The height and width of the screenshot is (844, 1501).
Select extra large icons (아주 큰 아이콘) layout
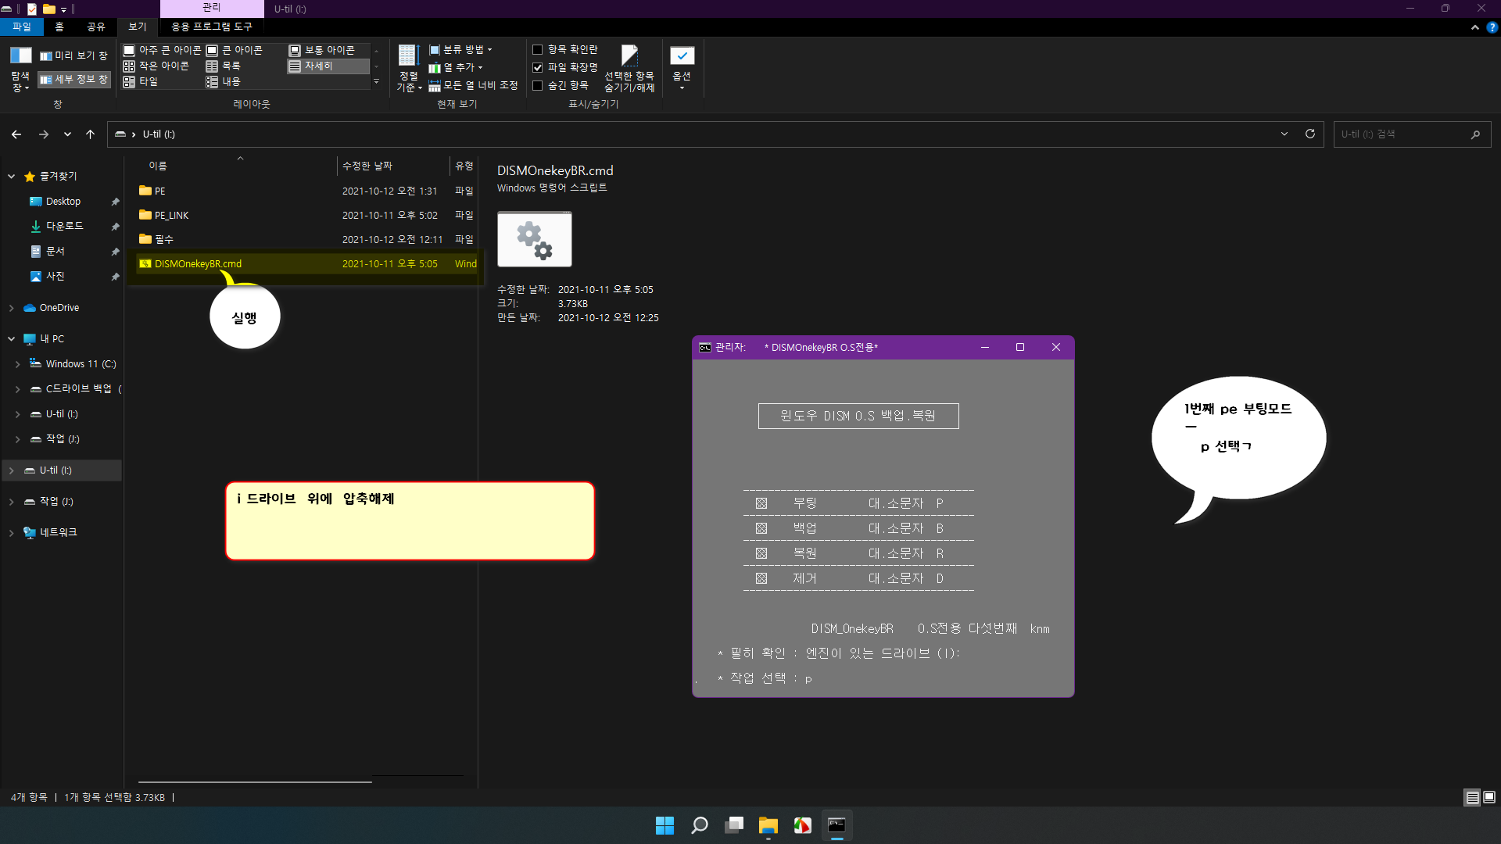pyautogui.click(x=163, y=50)
